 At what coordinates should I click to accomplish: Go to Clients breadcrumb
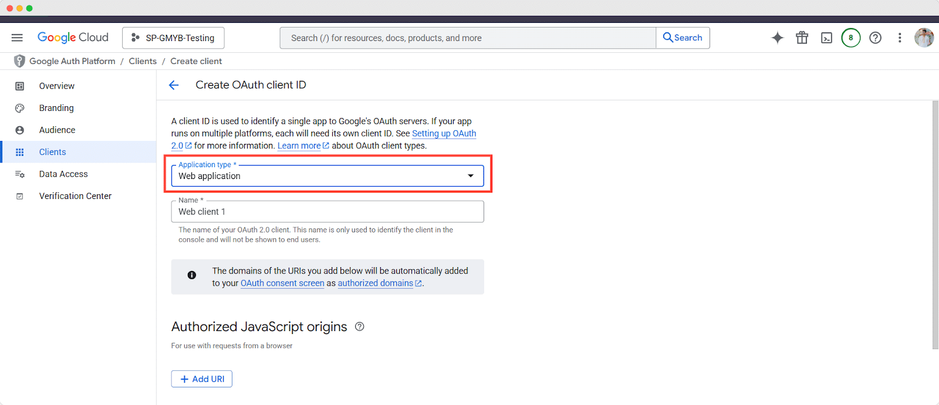(143, 61)
